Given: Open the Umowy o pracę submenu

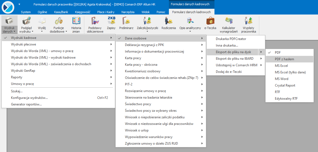Looking at the screenshot, I should [58, 84].
